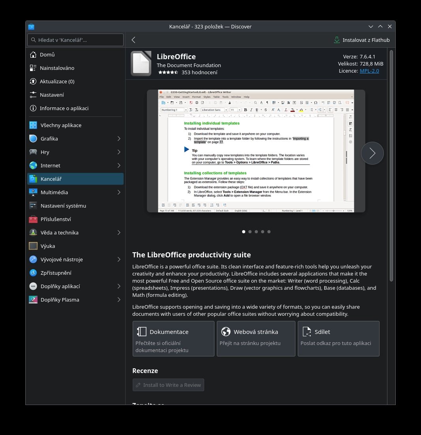The width and height of the screenshot is (421, 435).
Task: Click 'The Document Foundation' developer name
Action: pyautogui.click(x=189, y=65)
